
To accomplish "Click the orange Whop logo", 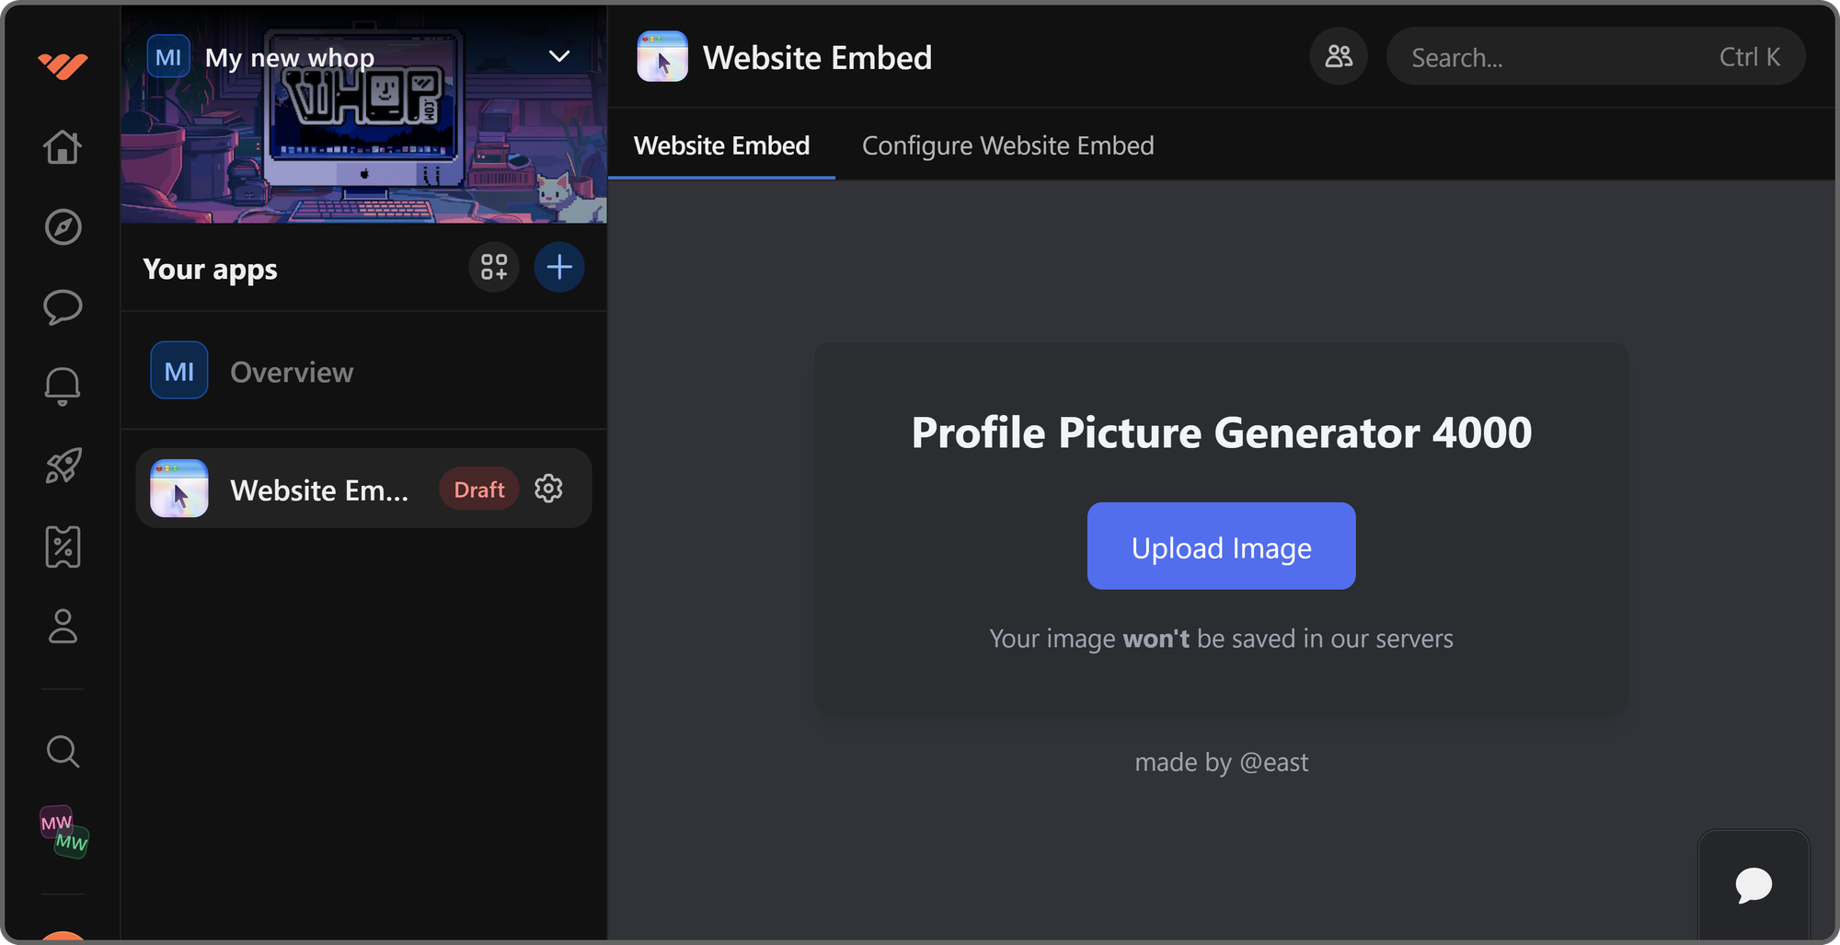I will coord(63,63).
